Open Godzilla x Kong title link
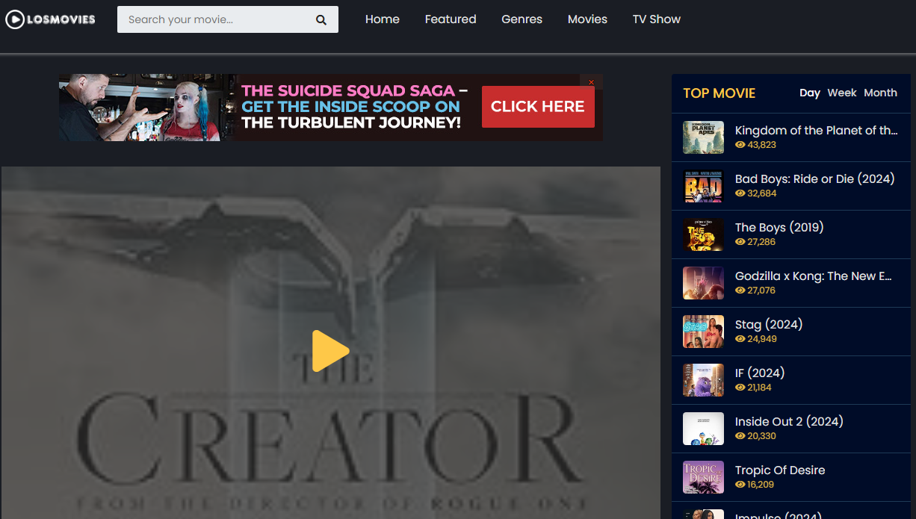Image resolution: width=916 pixels, height=519 pixels. click(x=814, y=276)
